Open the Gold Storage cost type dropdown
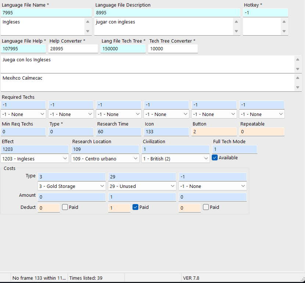305x283 pixels. tap(72, 186)
